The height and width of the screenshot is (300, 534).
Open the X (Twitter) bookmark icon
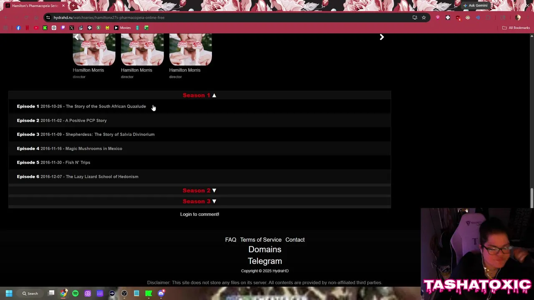72,28
